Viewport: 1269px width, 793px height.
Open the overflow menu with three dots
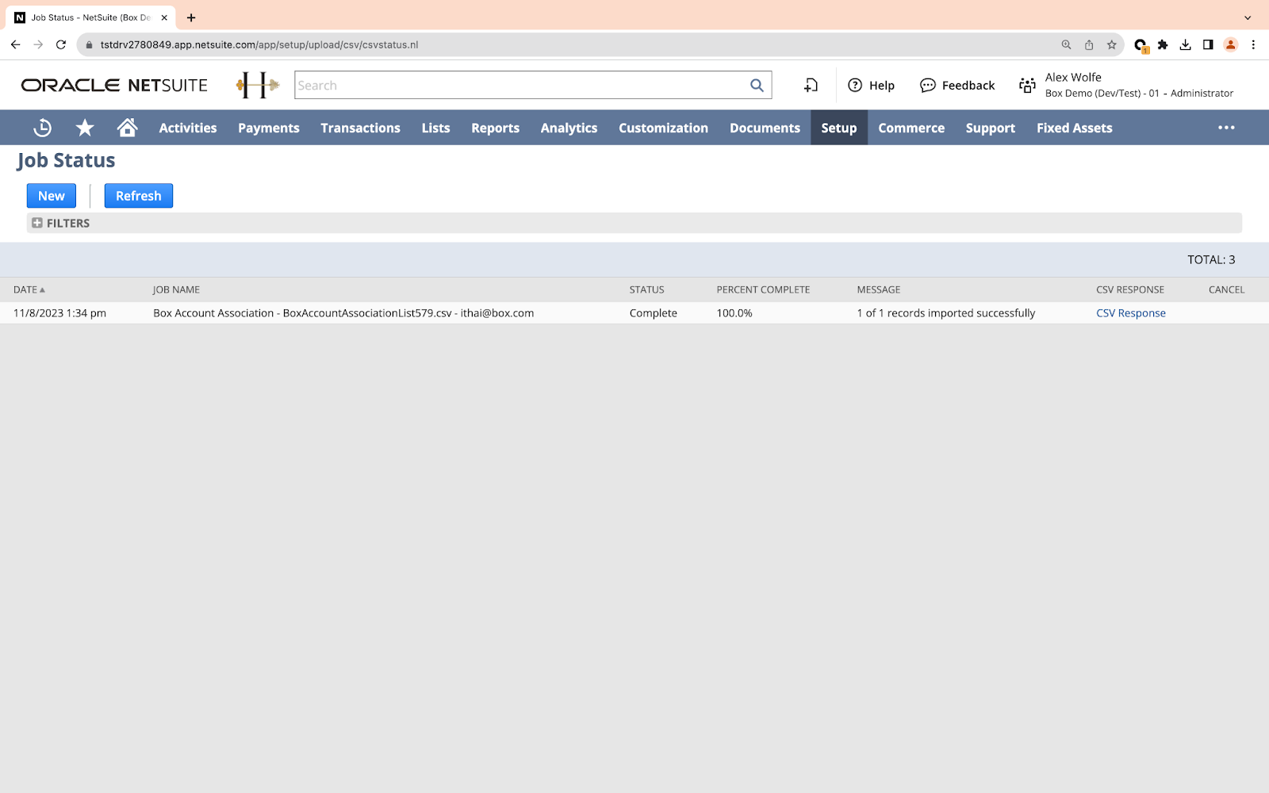1226,128
